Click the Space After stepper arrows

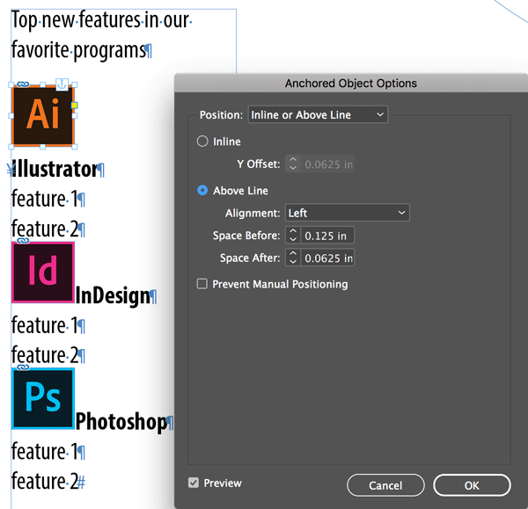pyautogui.click(x=293, y=258)
